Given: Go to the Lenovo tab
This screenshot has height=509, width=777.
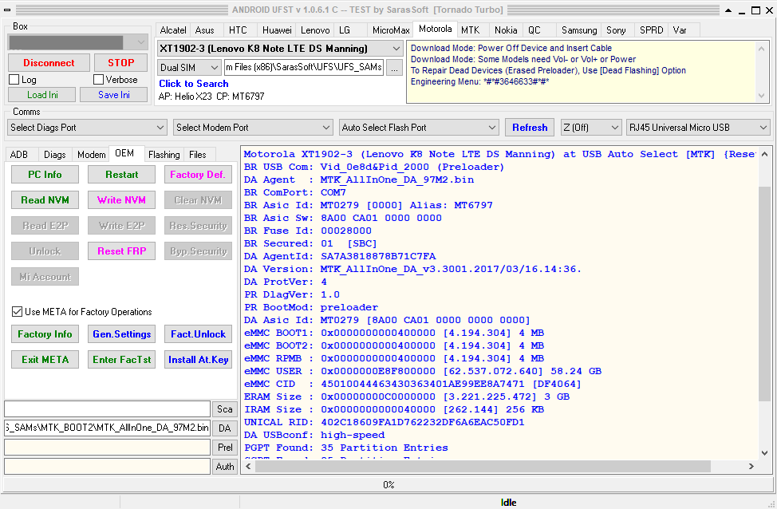Looking at the screenshot, I should [x=315, y=30].
